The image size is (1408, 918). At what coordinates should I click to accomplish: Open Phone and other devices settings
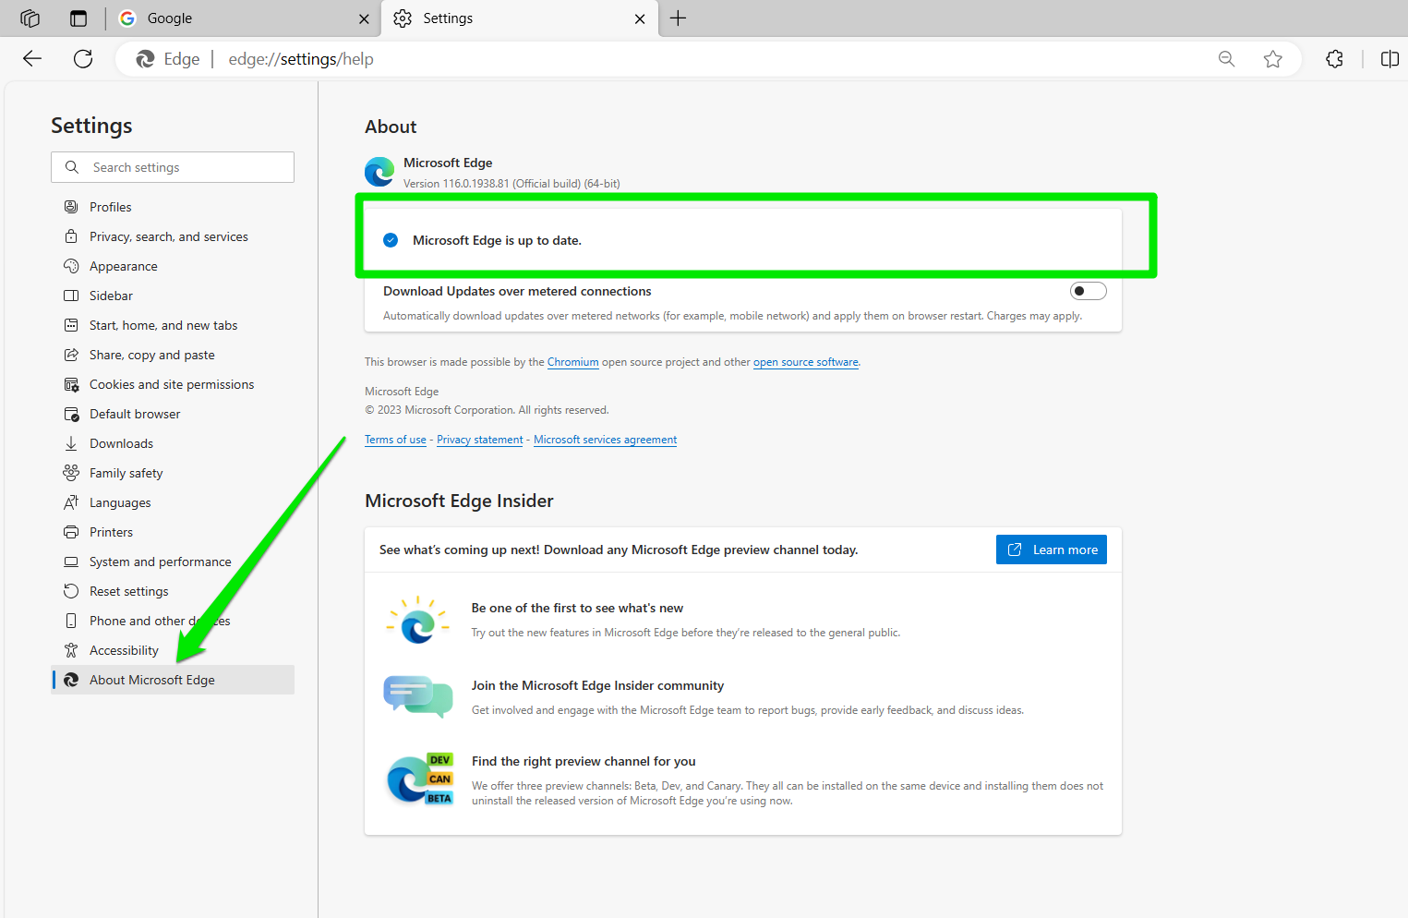(x=173, y=621)
